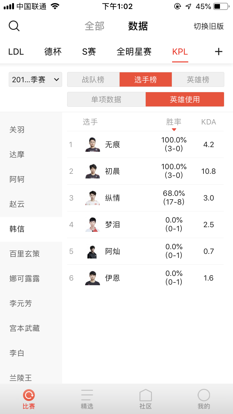The image size is (233, 414).
Task: Open the 精选 bottom navigation icon
Action: tap(87, 395)
